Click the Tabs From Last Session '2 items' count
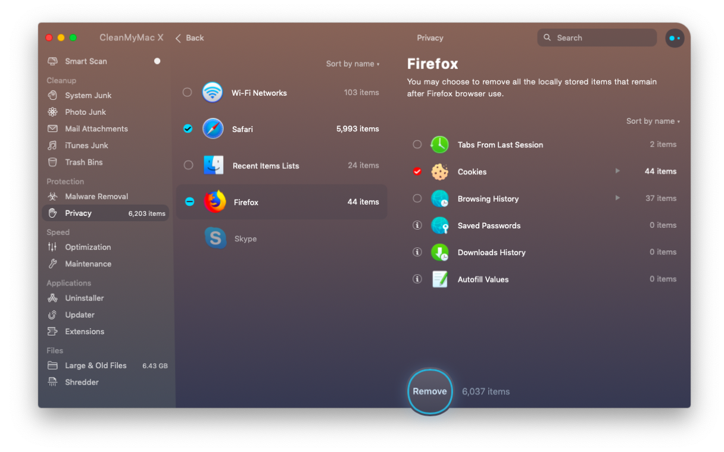724x452 pixels. tap(663, 144)
